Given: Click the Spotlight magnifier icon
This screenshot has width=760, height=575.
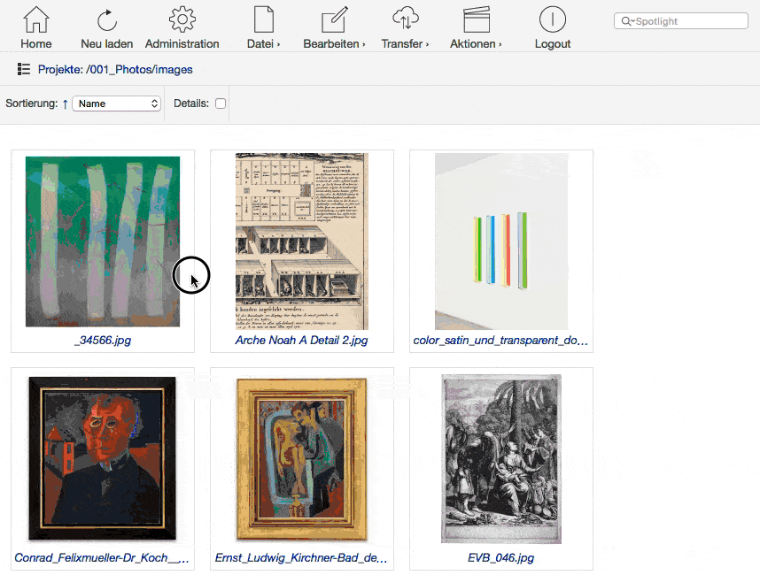Looking at the screenshot, I should (626, 21).
